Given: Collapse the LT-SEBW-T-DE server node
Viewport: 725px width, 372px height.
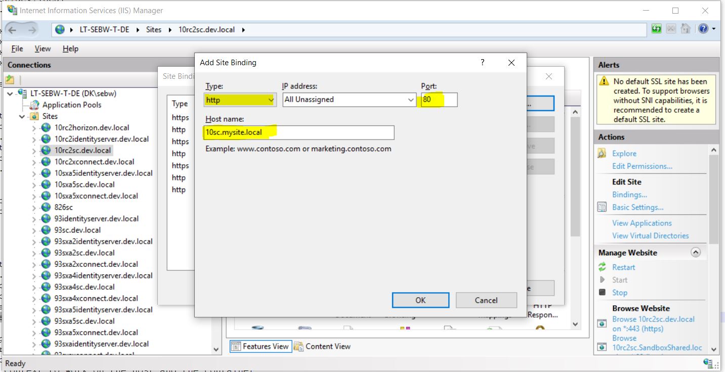Looking at the screenshot, I should pyautogui.click(x=10, y=94).
